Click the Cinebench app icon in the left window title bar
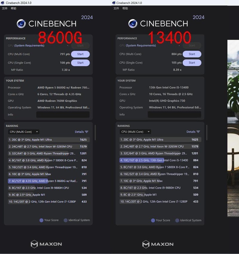This screenshot has width=239, height=254. [x=2, y=3]
